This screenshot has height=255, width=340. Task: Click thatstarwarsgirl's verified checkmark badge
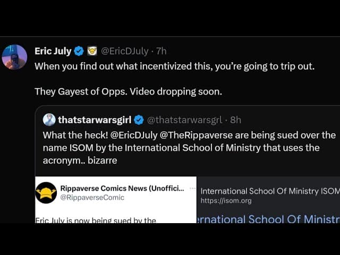pos(139,120)
